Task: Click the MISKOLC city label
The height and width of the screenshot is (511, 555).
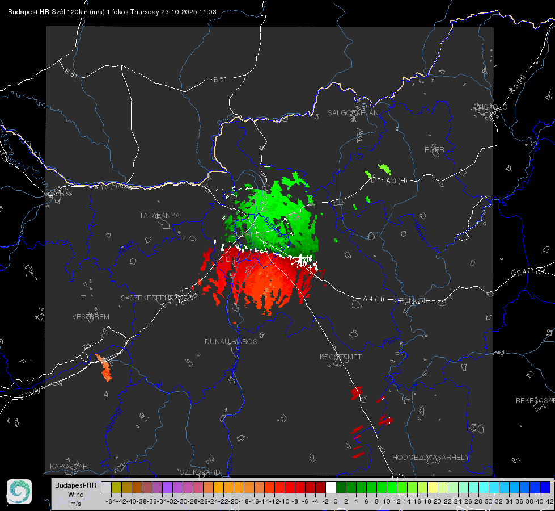Action: [x=492, y=107]
